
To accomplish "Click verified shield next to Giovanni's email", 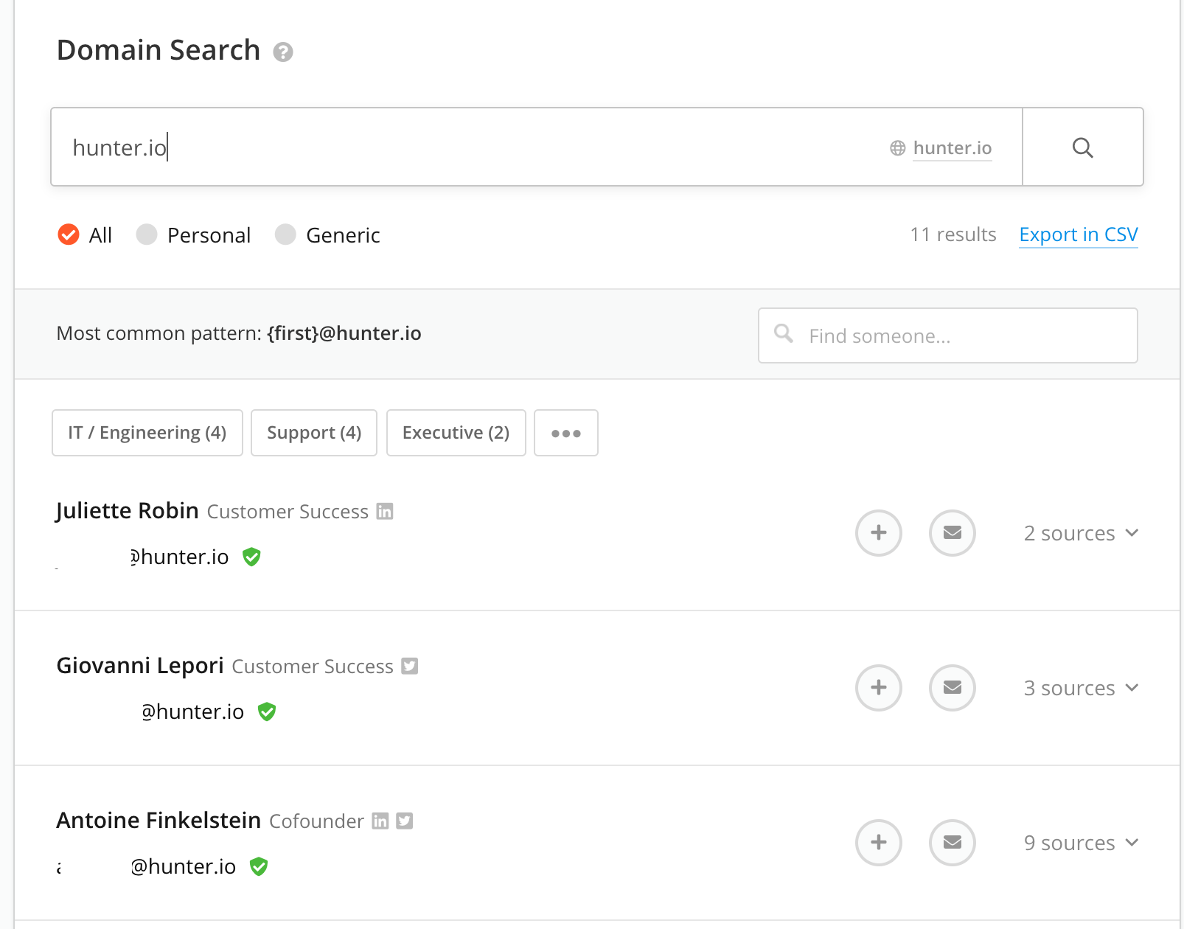I will pyautogui.click(x=267, y=711).
